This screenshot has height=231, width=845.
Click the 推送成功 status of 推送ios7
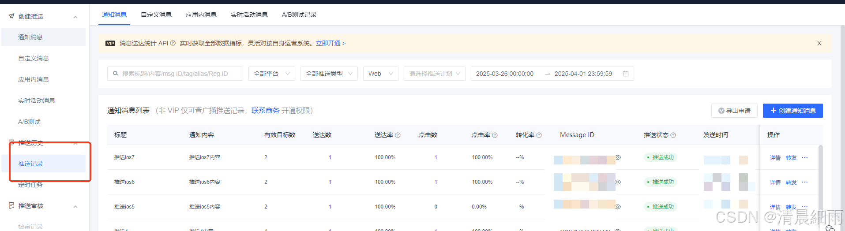(x=660, y=157)
